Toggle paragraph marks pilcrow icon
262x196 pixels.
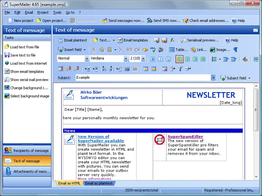point(235,50)
